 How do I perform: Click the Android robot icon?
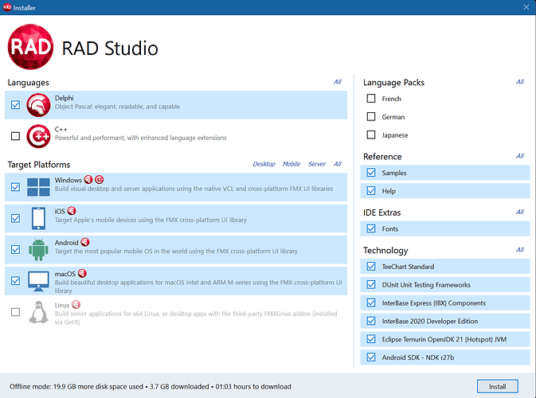click(39, 249)
